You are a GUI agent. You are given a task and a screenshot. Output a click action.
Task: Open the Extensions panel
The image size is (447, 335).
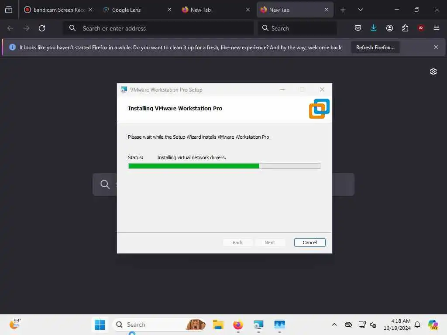(x=405, y=28)
